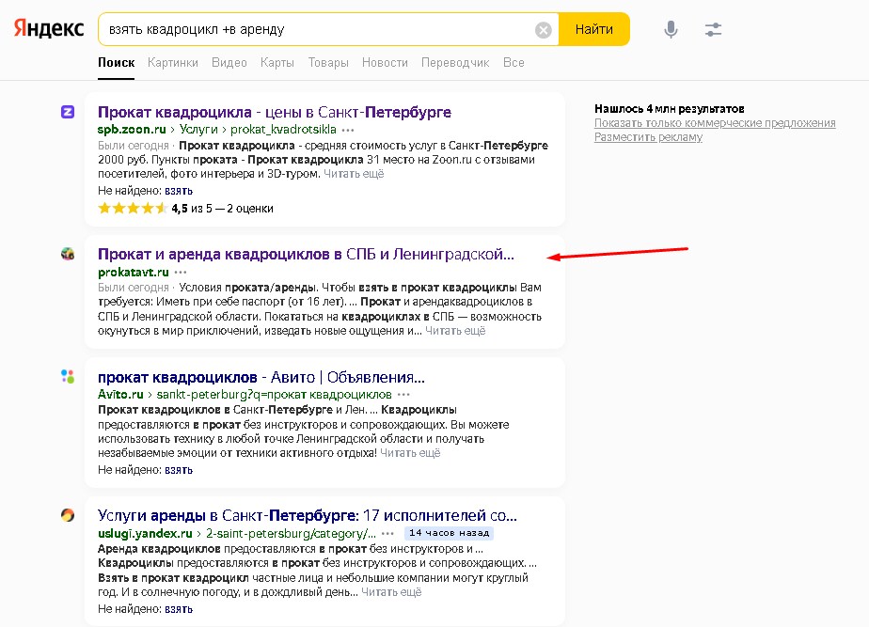This screenshot has height=627, width=869.
Task: Switch to the Новости tab
Action: click(385, 62)
